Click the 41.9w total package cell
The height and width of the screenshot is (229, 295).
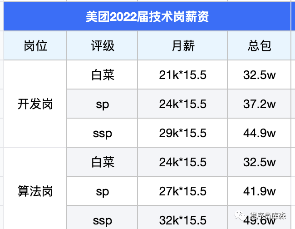coord(260,191)
